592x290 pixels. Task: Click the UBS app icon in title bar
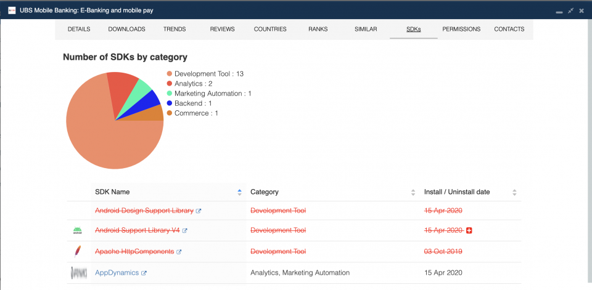(12, 10)
